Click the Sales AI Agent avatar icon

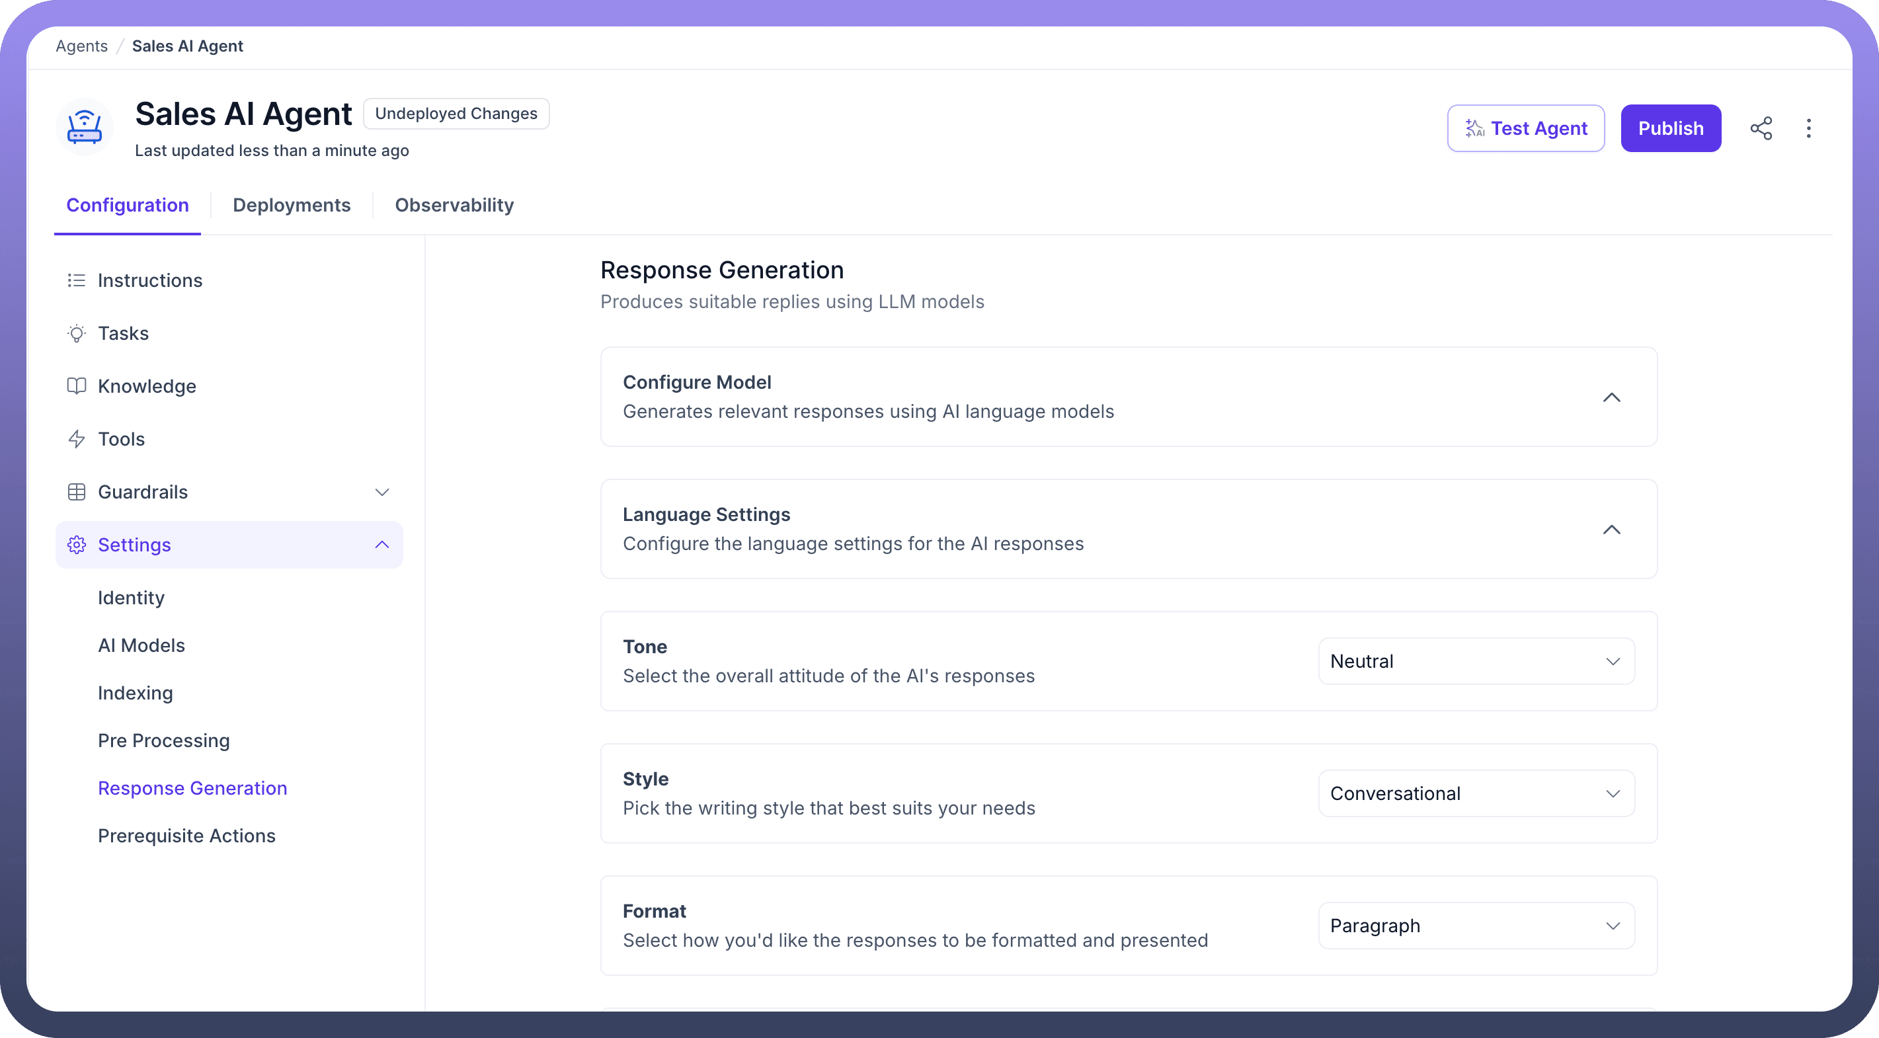click(x=85, y=128)
